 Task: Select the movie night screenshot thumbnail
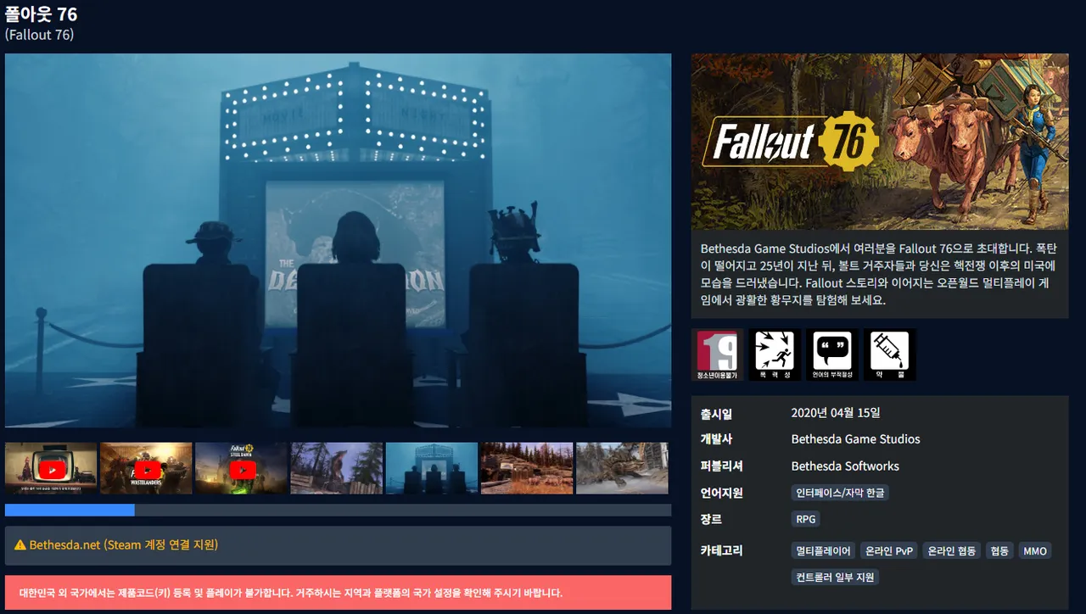(432, 468)
